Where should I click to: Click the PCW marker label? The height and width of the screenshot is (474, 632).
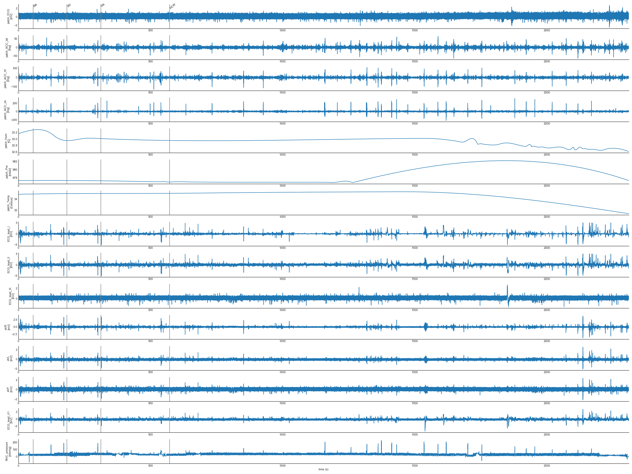[x=172, y=6]
